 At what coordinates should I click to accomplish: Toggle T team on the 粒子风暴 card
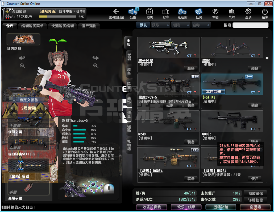[x=195, y=56]
